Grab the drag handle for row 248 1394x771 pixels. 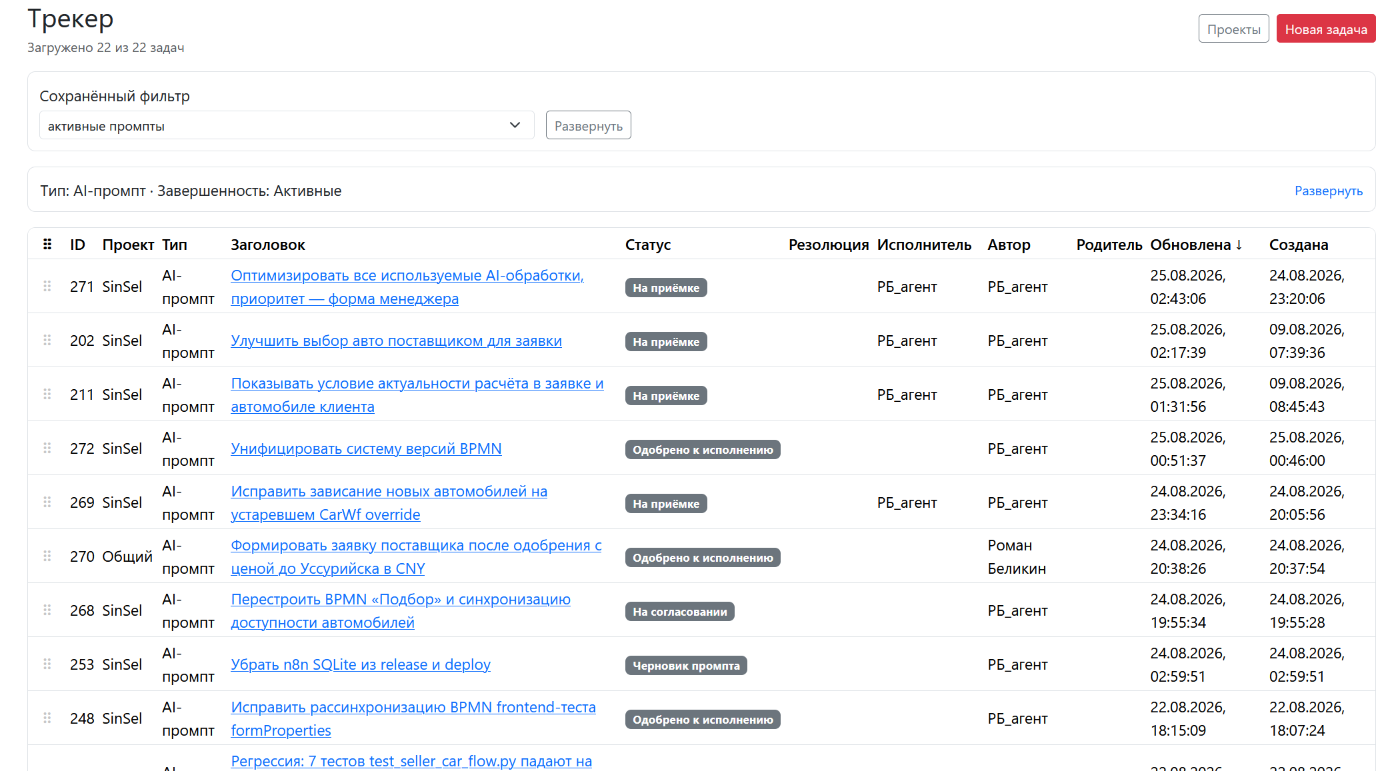coord(47,718)
